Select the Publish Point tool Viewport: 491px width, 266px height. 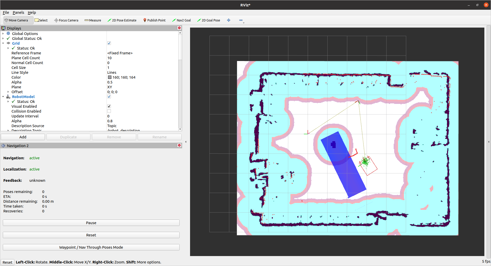click(x=154, y=20)
